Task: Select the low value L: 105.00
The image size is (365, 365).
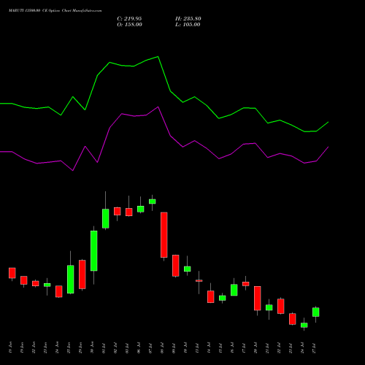Action: [188, 25]
